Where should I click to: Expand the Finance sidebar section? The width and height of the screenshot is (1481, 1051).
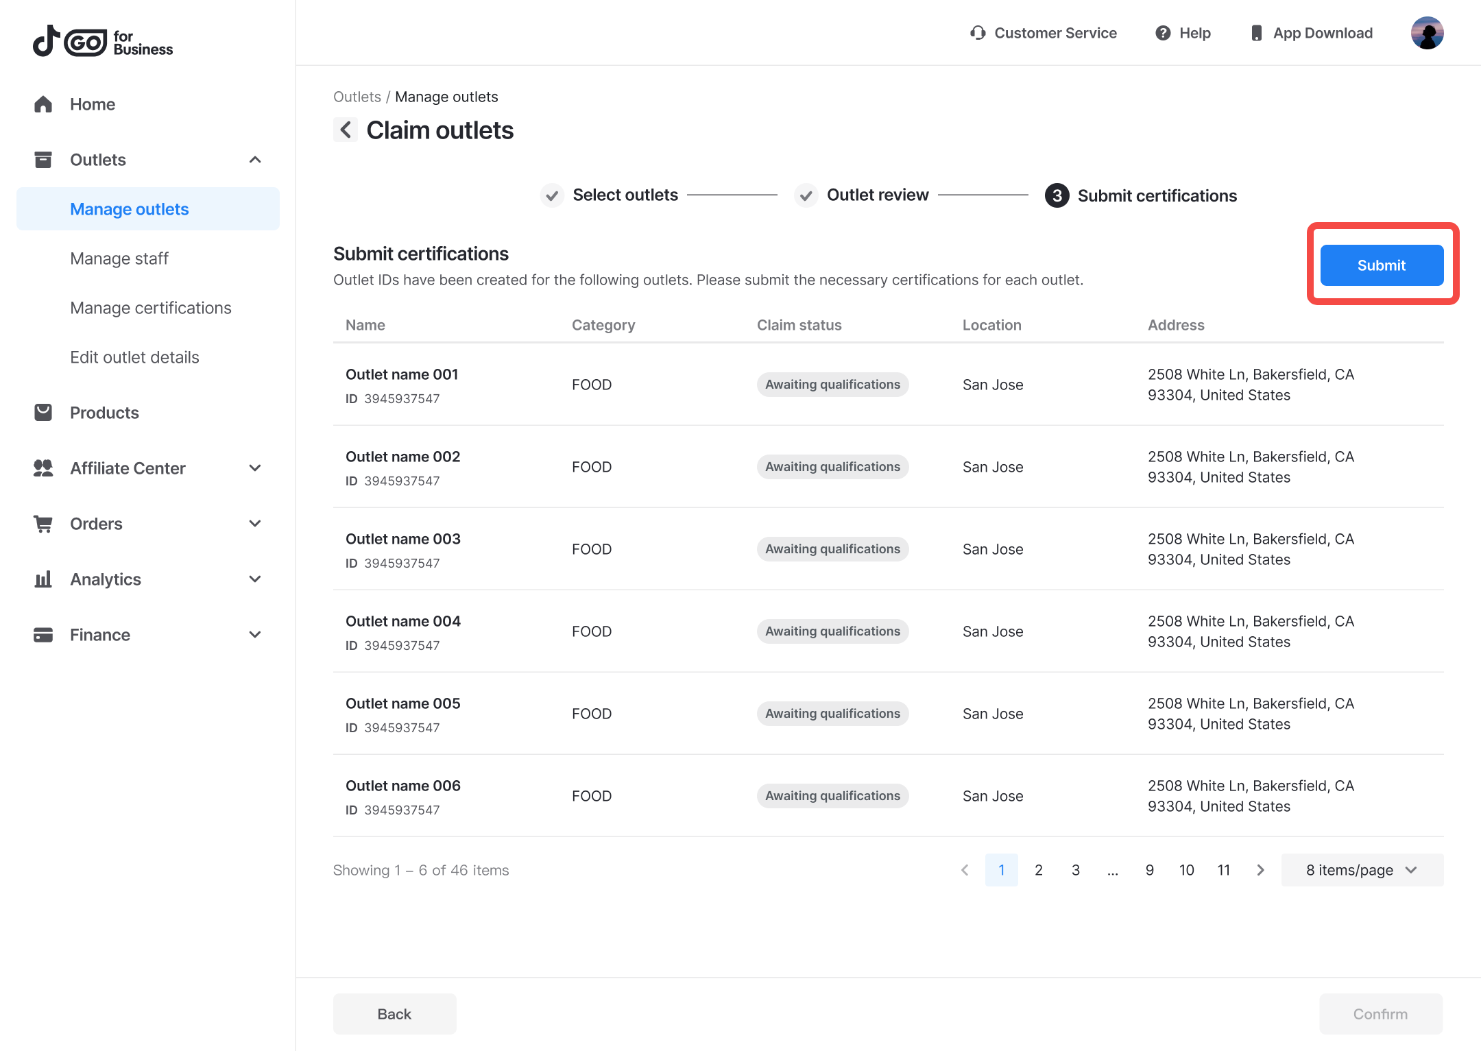[255, 635]
